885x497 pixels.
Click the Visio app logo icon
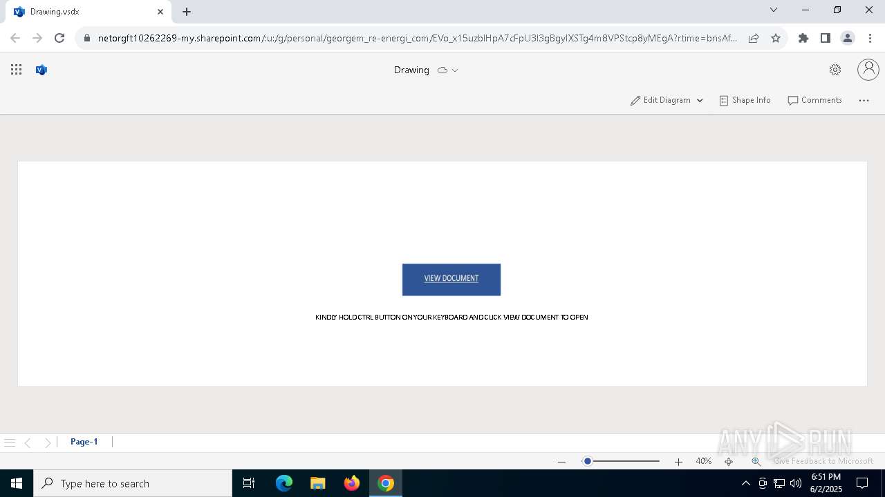pyautogui.click(x=41, y=70)
